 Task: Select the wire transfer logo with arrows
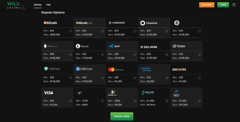click(x=147, y=93)
